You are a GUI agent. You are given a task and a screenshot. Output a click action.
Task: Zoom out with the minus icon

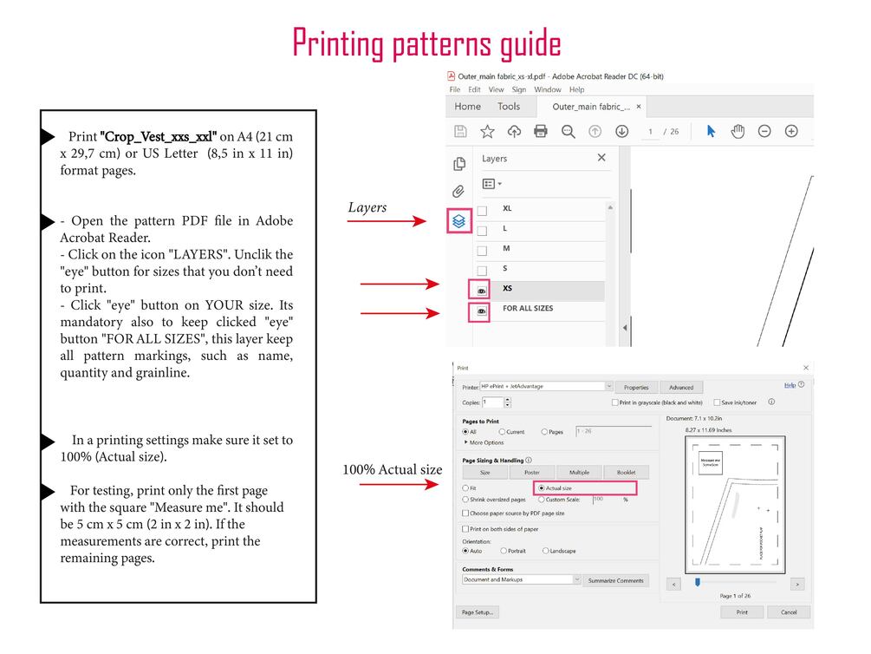point(764,131)
